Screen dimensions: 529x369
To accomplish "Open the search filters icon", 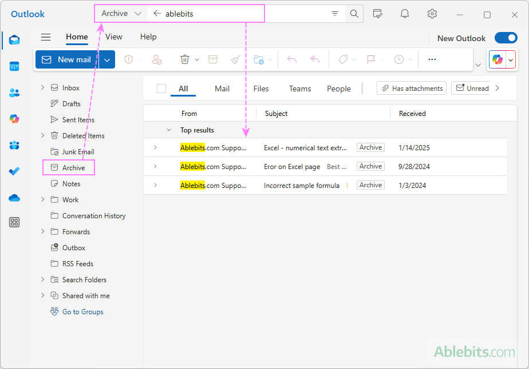I will [x=335, y=14].
